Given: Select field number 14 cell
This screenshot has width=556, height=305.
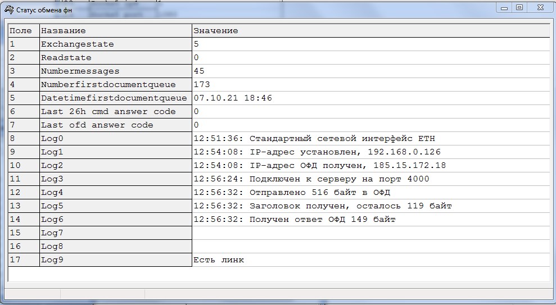Looking at the screenshot, I should click(x=24, y=219).
